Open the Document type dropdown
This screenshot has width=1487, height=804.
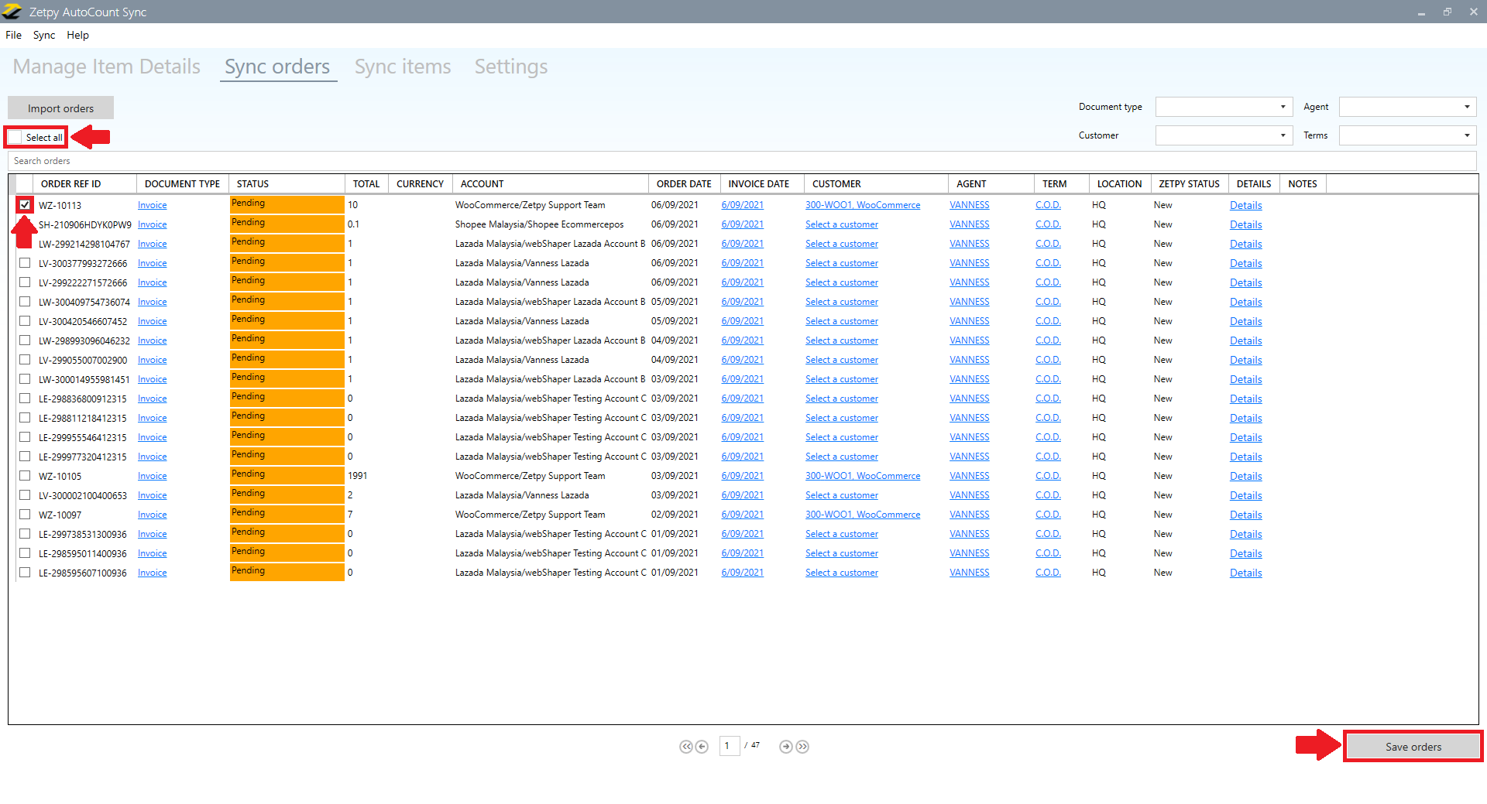tap(1224, 107)
